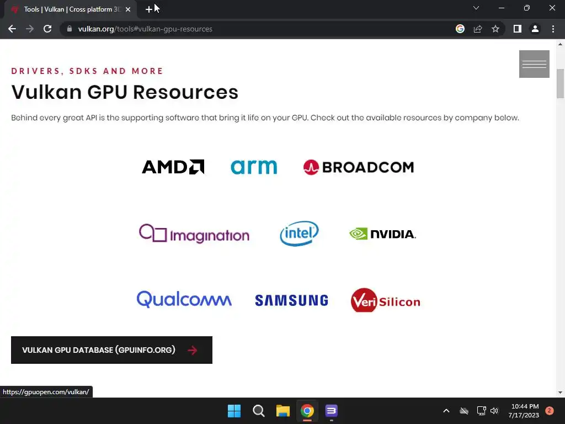565x424 pixels.
Task: Open the Windows Start menu
Action: pos(234,411)
